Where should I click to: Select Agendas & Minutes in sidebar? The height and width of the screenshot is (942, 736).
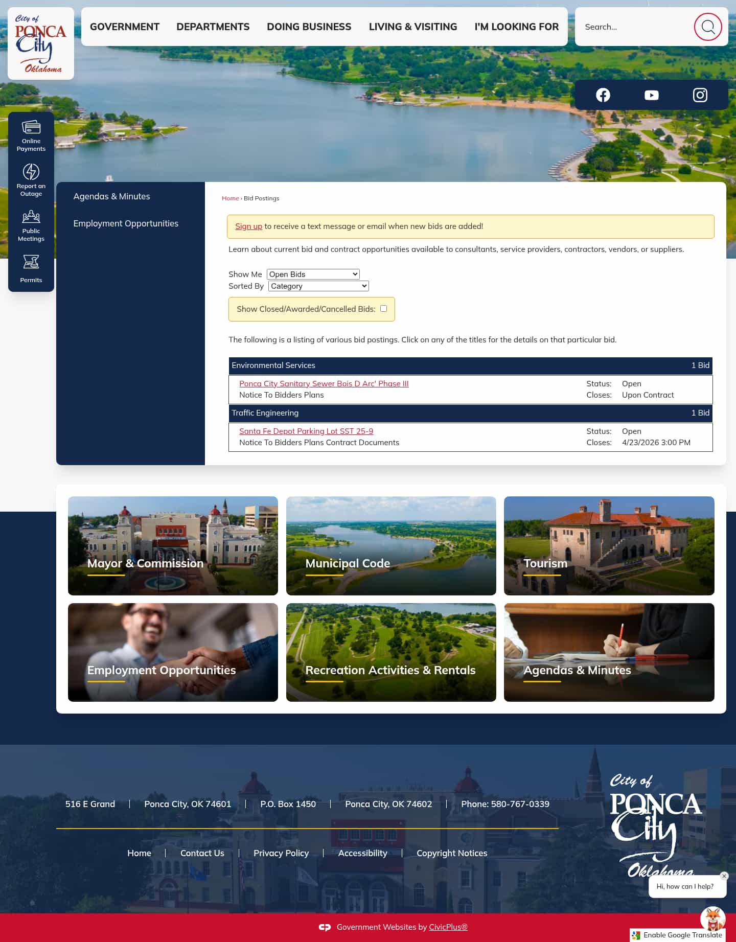pos(111,196)
